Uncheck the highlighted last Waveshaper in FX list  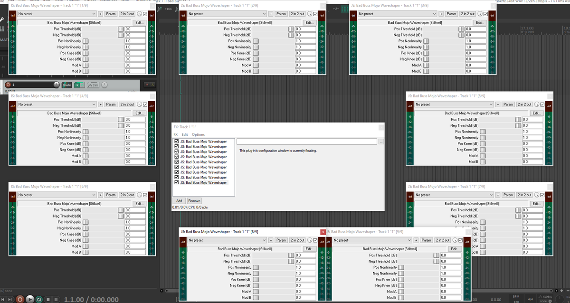coord(177,182)
